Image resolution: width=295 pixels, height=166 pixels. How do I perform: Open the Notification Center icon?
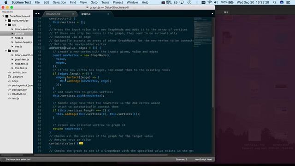click(x=288, y=2)
